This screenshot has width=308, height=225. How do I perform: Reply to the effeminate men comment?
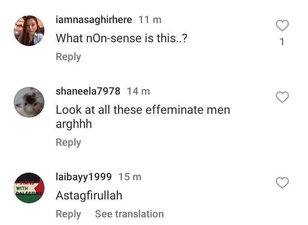pyautogui.click(x=68, y=142)
